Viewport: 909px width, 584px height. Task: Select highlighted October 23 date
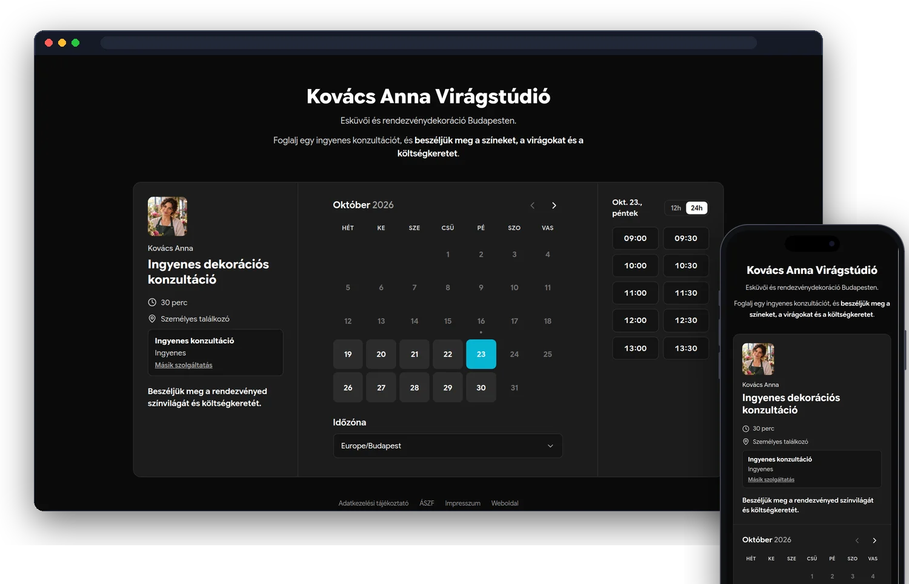click(x=481, y=354)
